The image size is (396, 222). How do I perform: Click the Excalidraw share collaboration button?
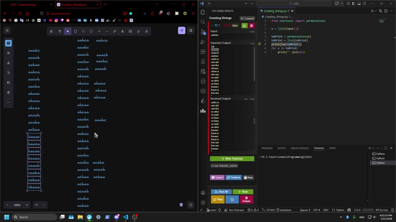182,30
